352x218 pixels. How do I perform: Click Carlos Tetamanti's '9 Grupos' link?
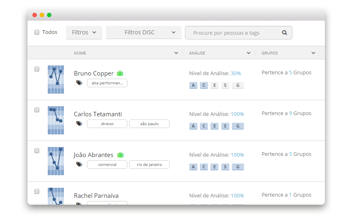click(300, 113)
